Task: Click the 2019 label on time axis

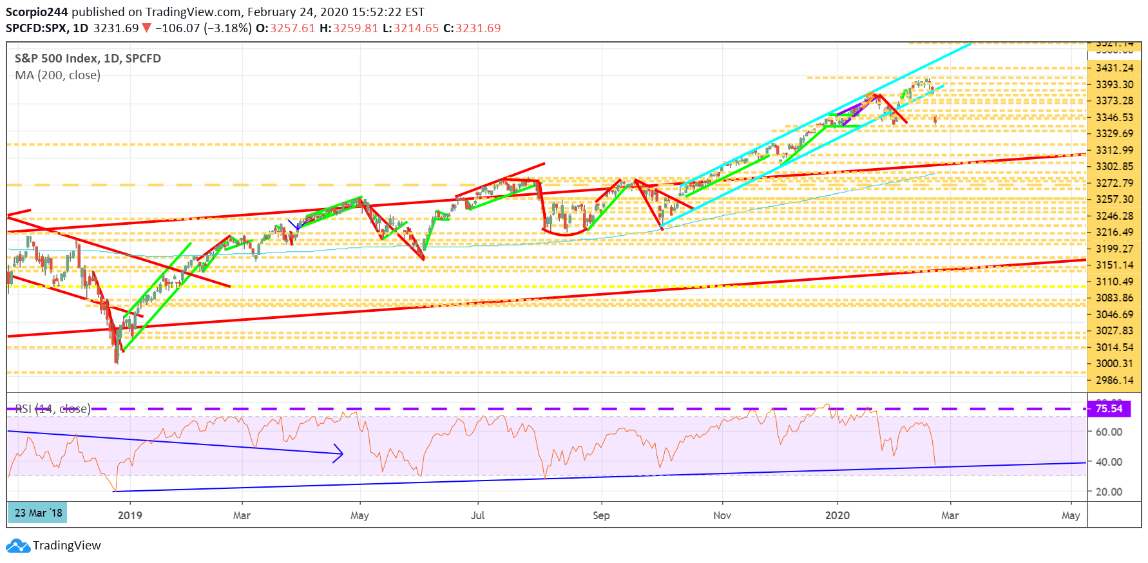Action: [x=129, y=515]
